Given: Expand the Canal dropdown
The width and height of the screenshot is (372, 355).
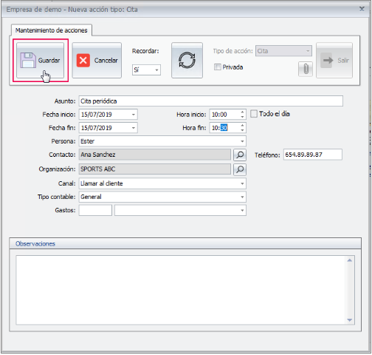Looking at the screenshot, I should tap(242, 183).
